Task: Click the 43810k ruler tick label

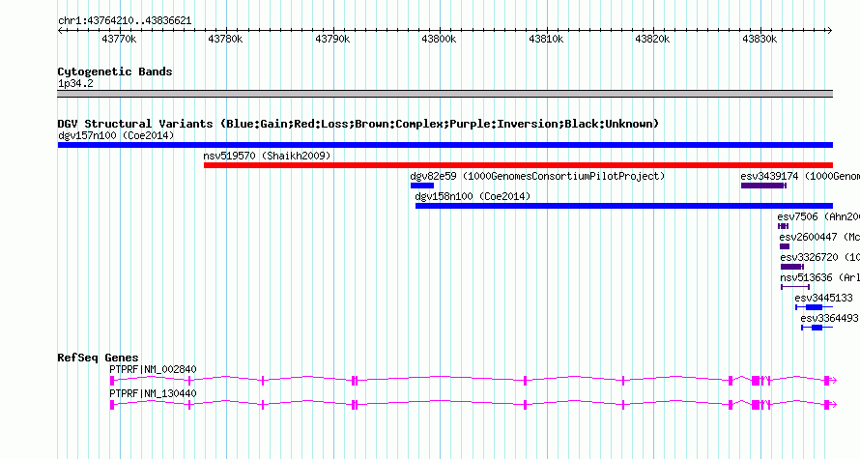Action: 546,39
